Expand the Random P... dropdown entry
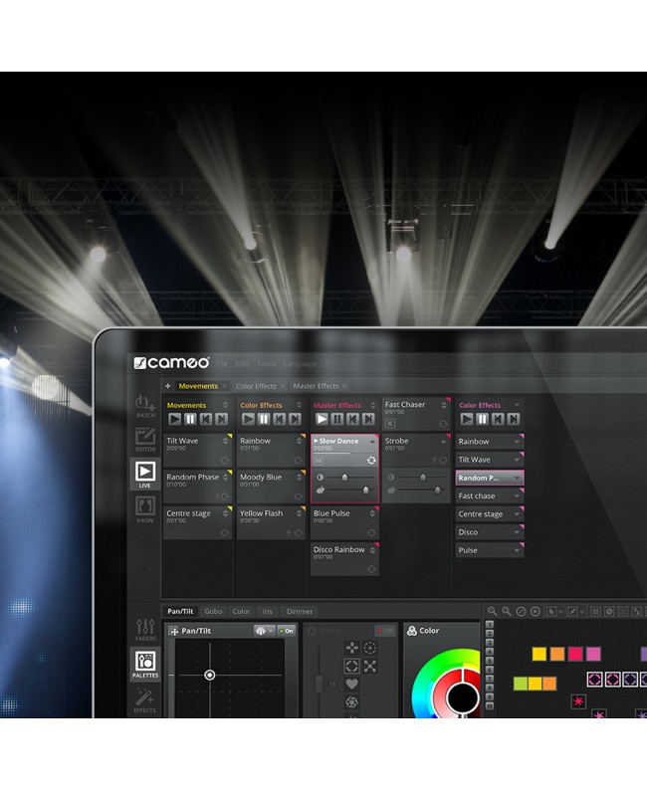 click(517, 478)
